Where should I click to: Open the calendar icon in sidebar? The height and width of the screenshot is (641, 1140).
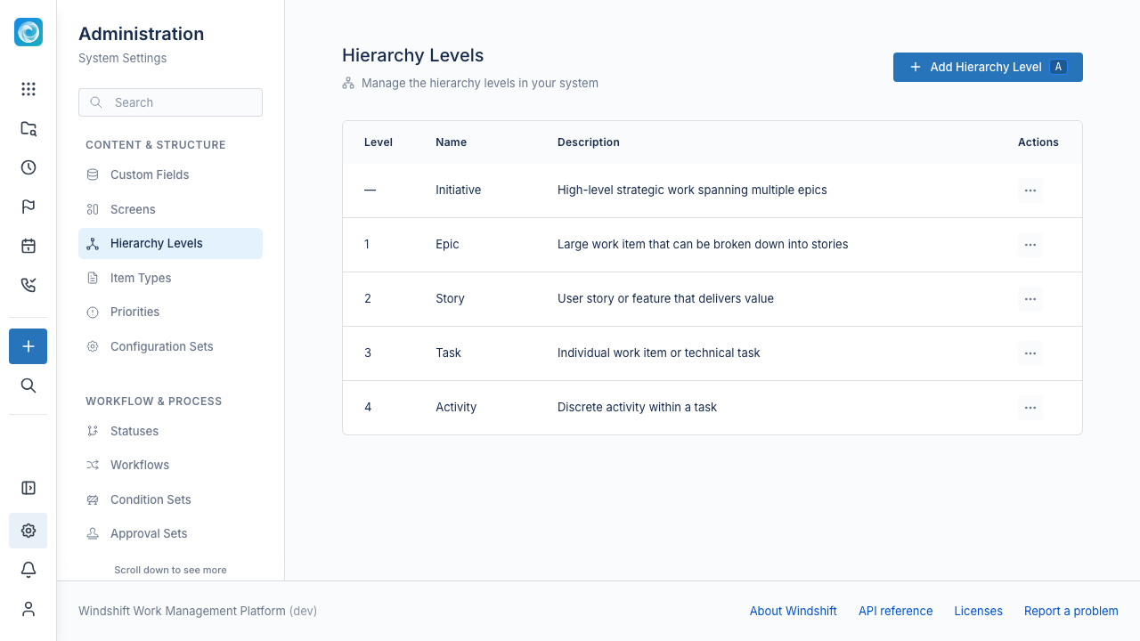[x=28, y=246]
